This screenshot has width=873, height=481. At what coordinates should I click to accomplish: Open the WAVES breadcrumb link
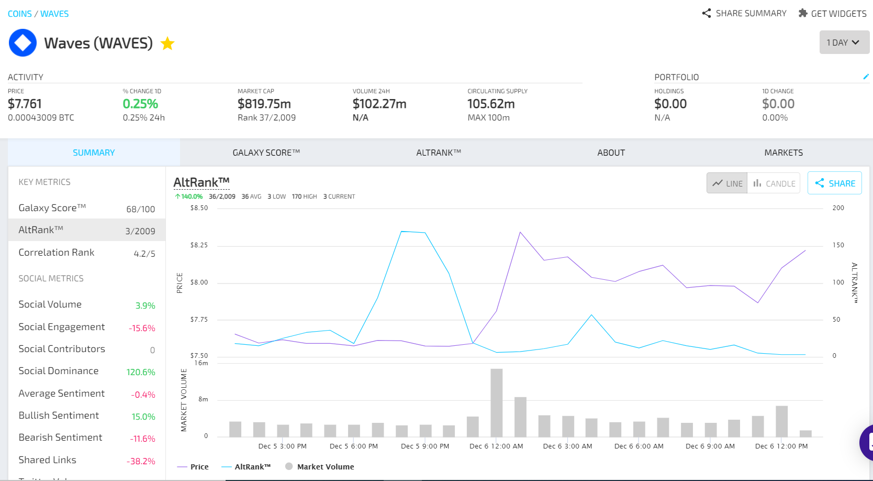click(54, 14)
